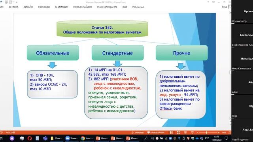The image size is (253, 142).
Task: Switch to the ПЕРЕХОДЫ tab
Action: 44,7
